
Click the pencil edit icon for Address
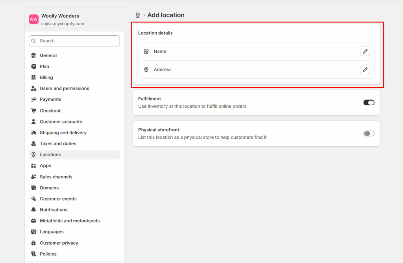tap(365, 70)
